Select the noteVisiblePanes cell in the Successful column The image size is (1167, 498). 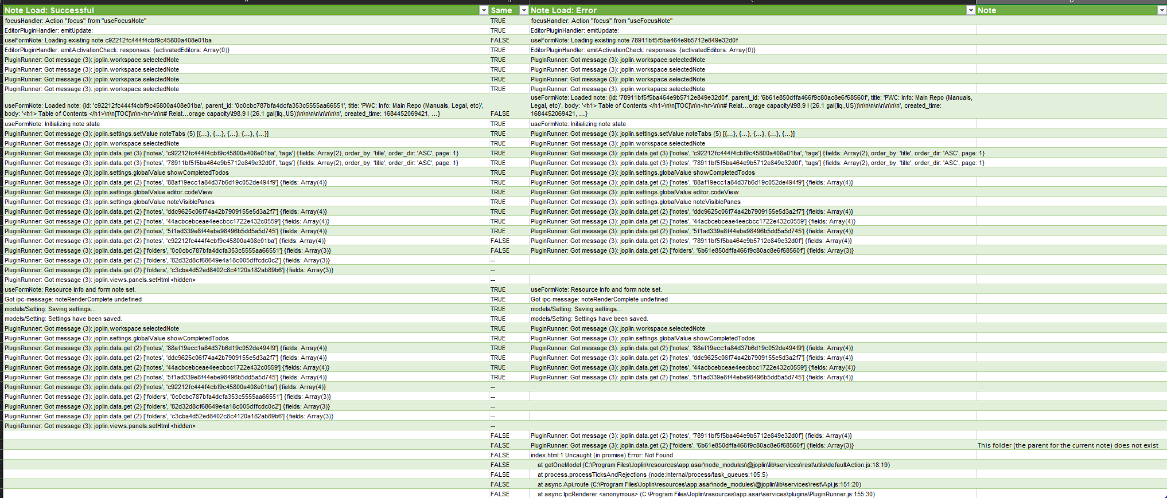tap(246, 202)
